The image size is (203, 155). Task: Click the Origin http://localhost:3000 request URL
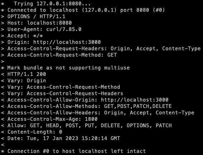pos(67,42)
